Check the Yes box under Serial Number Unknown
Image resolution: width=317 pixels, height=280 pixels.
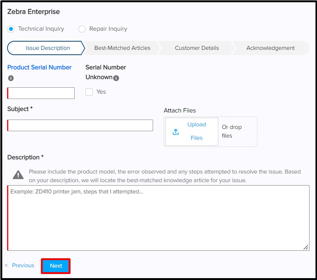[89, 92]
